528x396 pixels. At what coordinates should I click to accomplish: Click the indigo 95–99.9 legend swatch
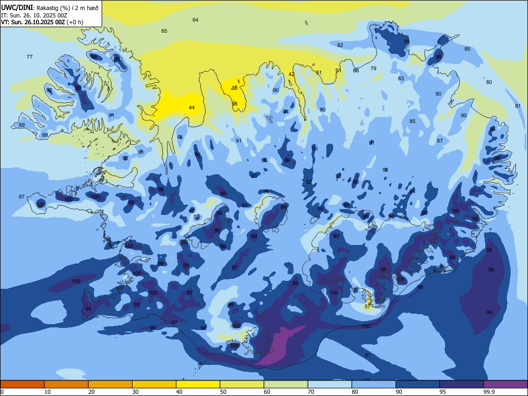pyautogui.click(x=461, y=384)
